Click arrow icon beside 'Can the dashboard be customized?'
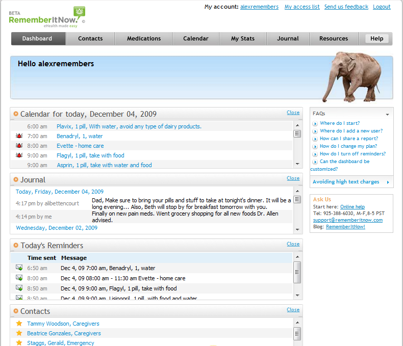This screenshot has height=346, width=403. (x=315, y=162)
